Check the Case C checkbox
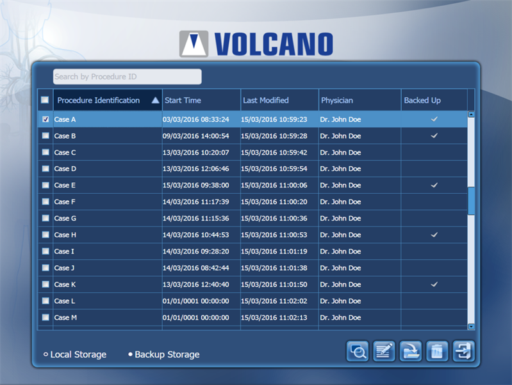The height and width of the screenshot is (385, 512). click(x=45, y=152)
